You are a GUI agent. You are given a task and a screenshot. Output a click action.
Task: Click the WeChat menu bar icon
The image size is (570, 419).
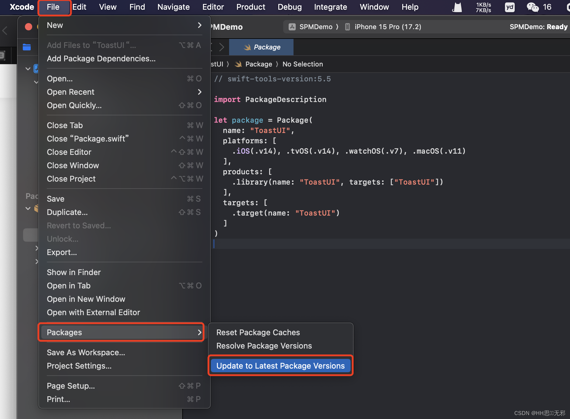pyautogui.click(x=532, y=7)
